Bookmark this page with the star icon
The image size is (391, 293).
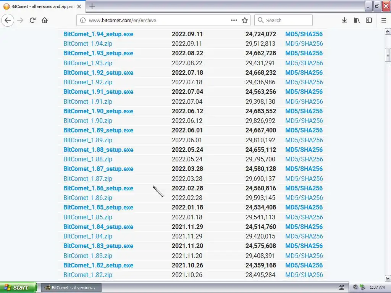[x=245, y=20]
